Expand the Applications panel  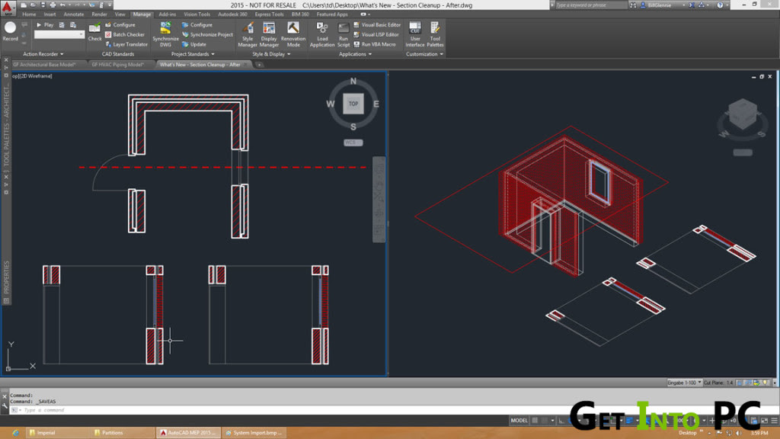355,54
